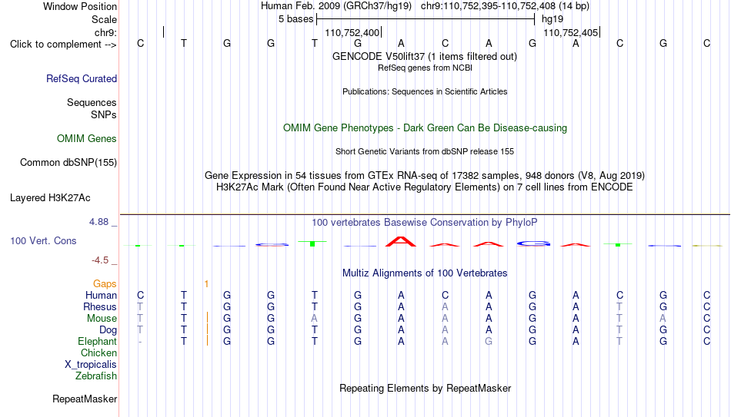Screen dimensions: 731x417
Task: Select the X_tropicalis species label
Action: click(91, 365)
